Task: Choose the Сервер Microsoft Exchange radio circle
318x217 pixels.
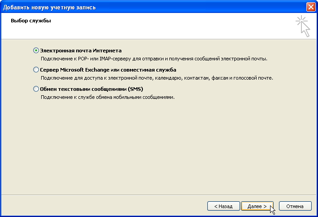Action: click(36, 70)
